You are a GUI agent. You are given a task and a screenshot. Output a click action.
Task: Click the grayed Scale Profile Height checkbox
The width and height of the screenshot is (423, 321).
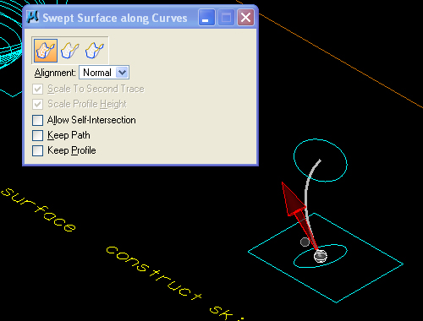click(x=37, y=104)
